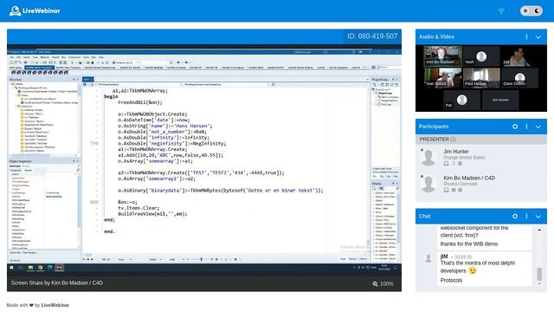Click JIM's avatar in chat
This screenshot has width=554, height=312.
click(428, 258)
